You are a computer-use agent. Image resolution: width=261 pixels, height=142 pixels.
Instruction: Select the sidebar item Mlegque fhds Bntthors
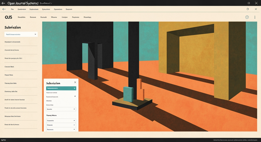[12, 116]
